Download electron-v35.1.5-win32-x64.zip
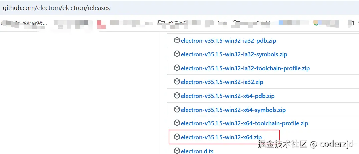359x154 pixels. coord(221,137)
